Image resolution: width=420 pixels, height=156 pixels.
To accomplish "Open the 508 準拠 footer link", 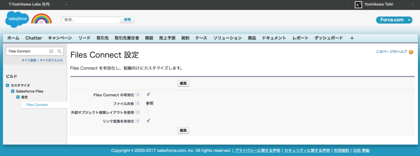I will (361, 151).
